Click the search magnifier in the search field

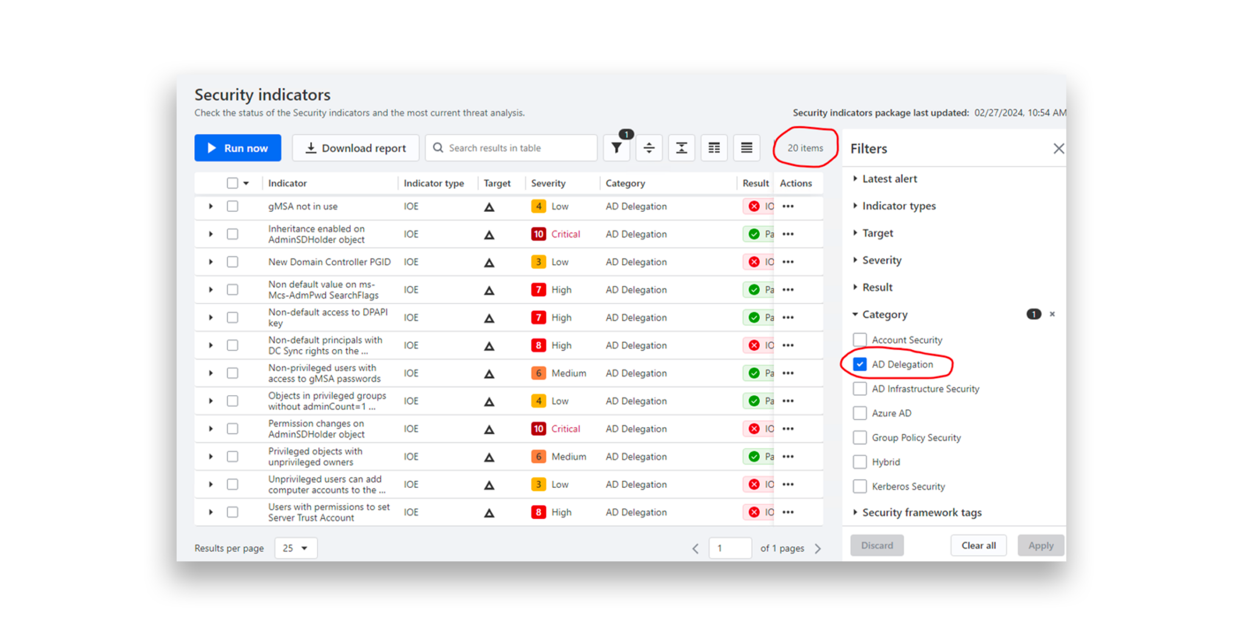[438, 147]
